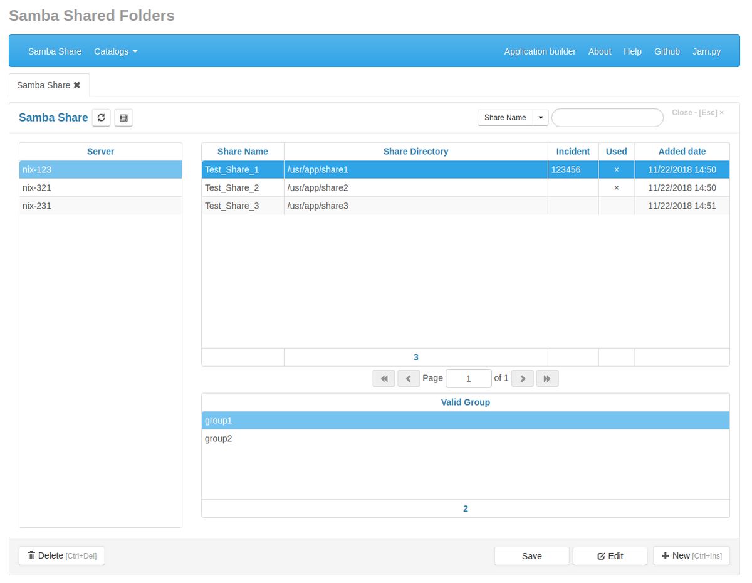Click the Save button
The width and height of the screenshot is (752, 583).
pyautogui.click(x=531, y=555)
